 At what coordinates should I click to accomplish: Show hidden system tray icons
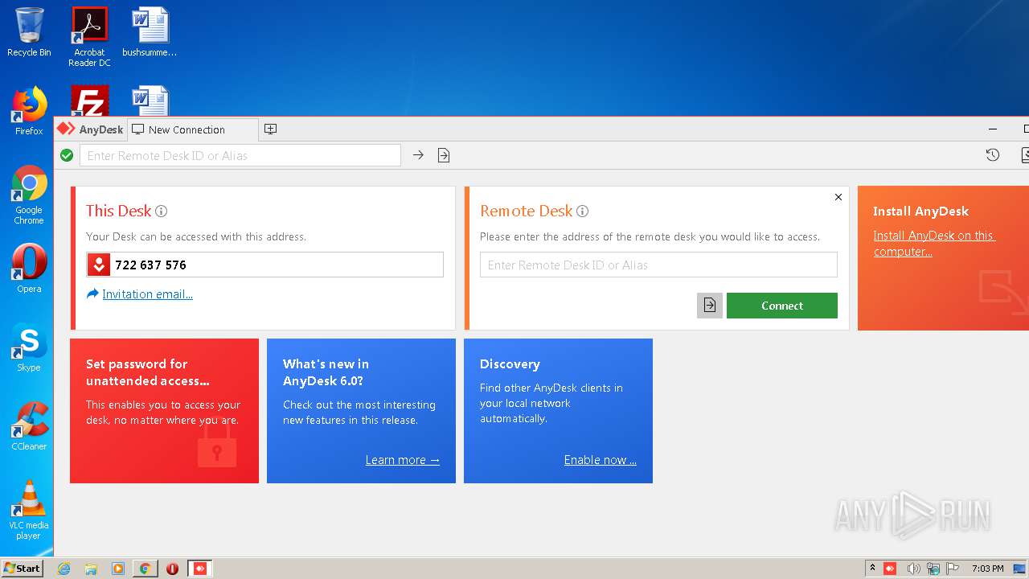point(872,568)
